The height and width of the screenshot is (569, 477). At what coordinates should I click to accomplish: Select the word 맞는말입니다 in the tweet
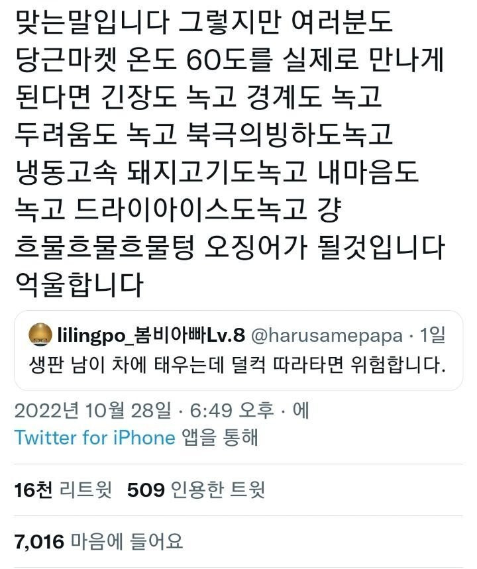(92, 21)
